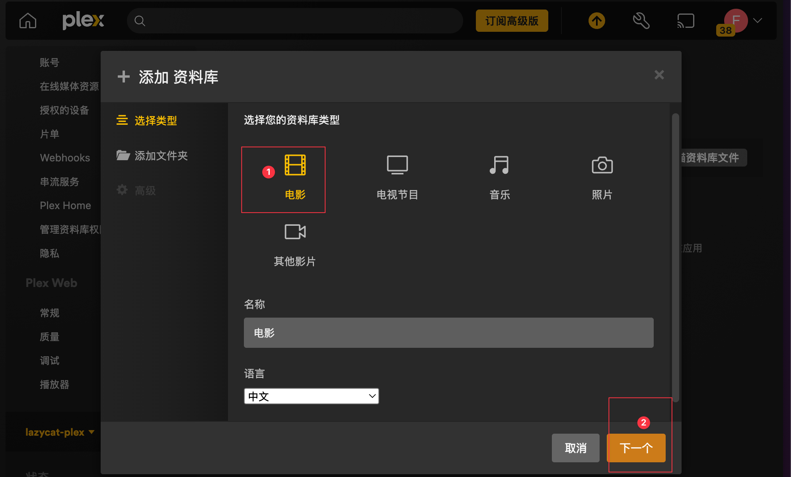Screen dimensions: 791x477
Task: Click the 资料库文件 button behind dialog
Action: [714, 158]
